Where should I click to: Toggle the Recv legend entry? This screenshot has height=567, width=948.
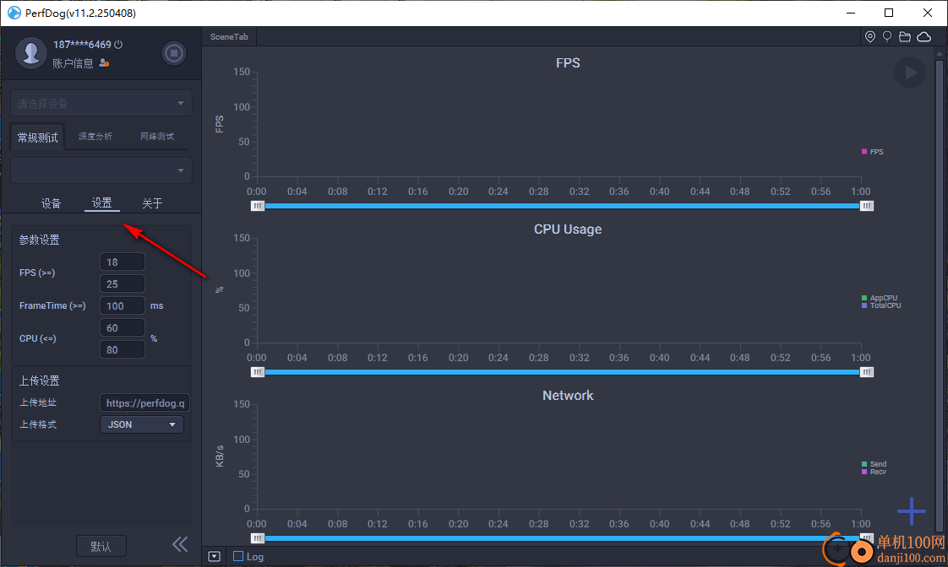click(x=874, y=472)
